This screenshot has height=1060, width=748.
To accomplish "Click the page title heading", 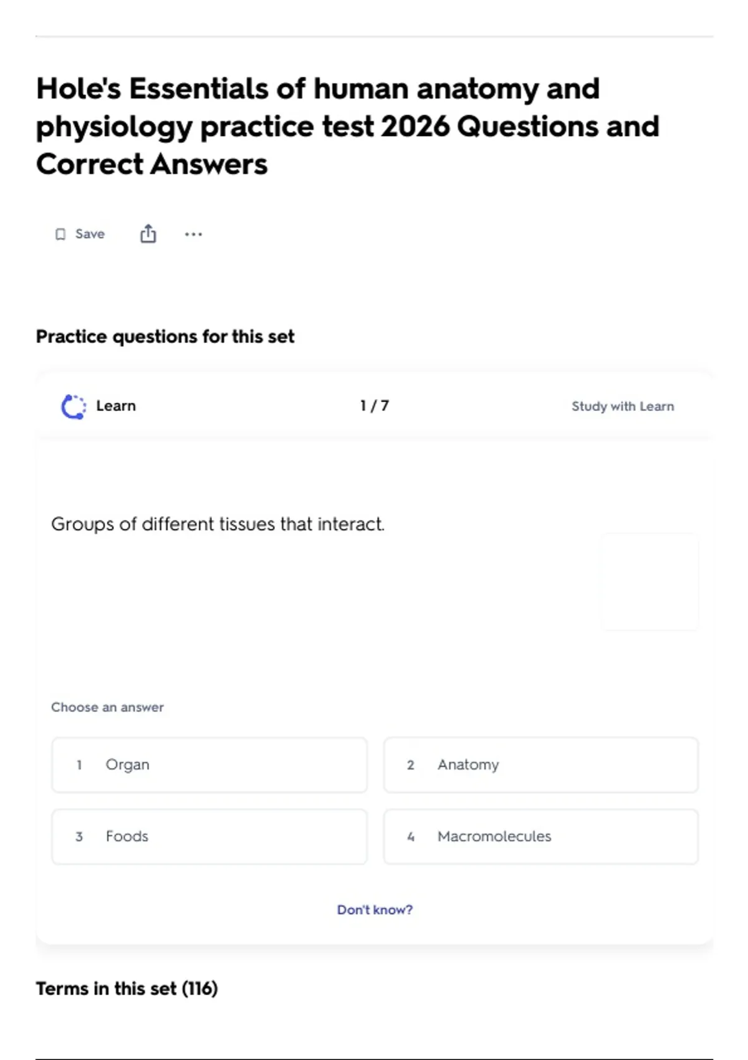I will pyautogui.click(x=348, y=127).
